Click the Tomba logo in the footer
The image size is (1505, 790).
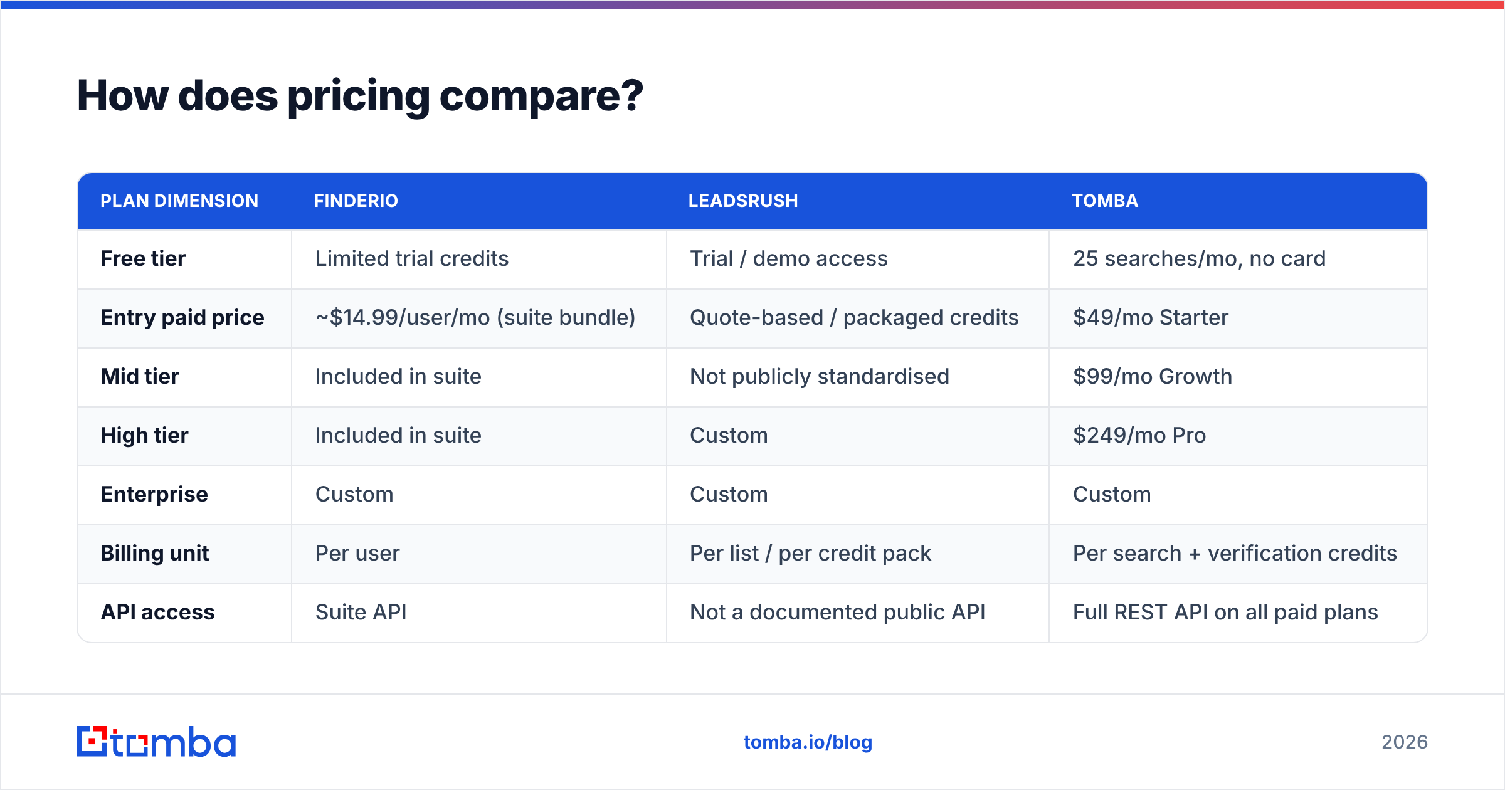coord(156,742)
